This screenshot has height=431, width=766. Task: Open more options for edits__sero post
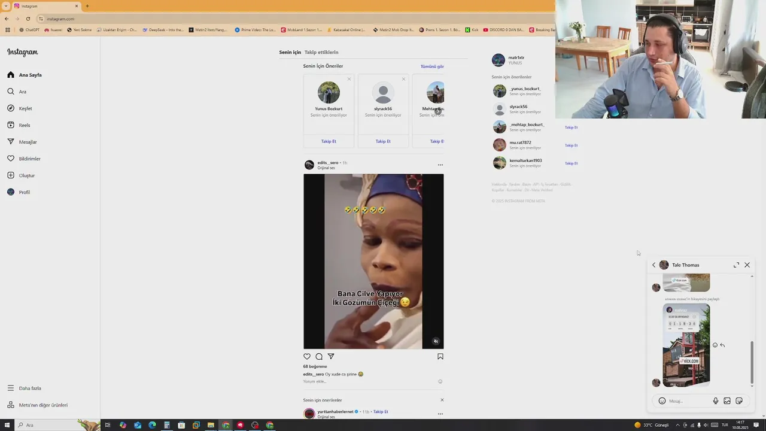440,165
